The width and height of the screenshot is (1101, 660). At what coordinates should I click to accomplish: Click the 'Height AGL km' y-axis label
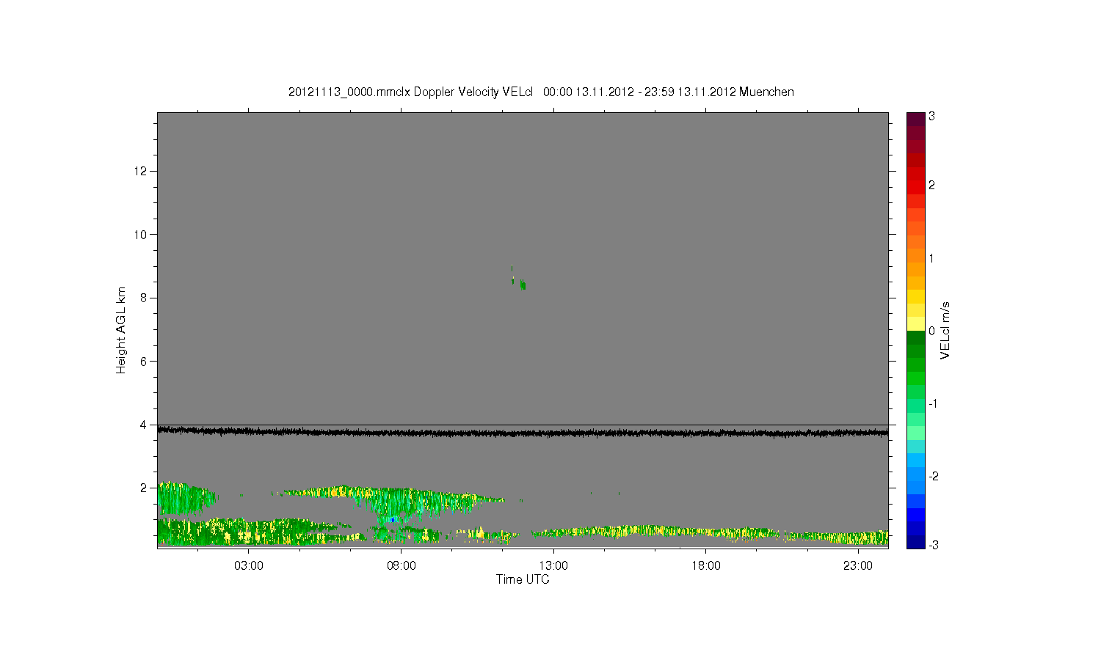(x=121, y=330)
